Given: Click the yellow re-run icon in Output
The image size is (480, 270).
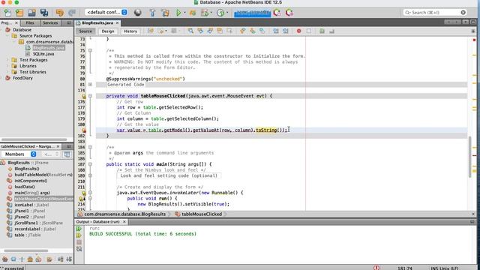Looking at the screenshot, I should tap(79, 235).
